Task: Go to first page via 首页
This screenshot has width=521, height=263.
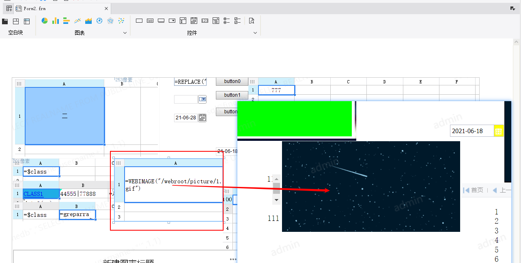Action: click(x=473, y=190)
